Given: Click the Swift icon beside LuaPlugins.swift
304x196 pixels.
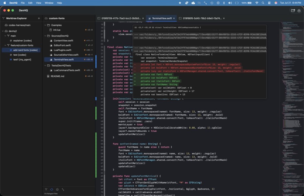Looking at the screenshot, I should 51,50.
